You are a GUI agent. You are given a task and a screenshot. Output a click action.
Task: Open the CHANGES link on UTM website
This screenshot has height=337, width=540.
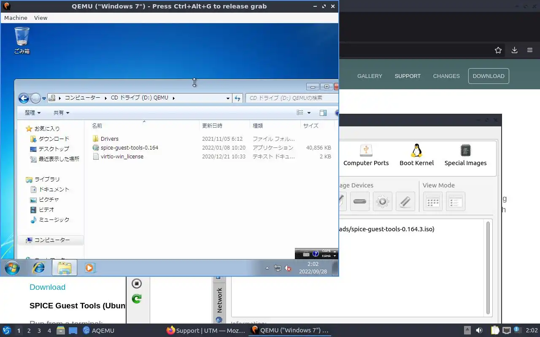tap(446, 76)
